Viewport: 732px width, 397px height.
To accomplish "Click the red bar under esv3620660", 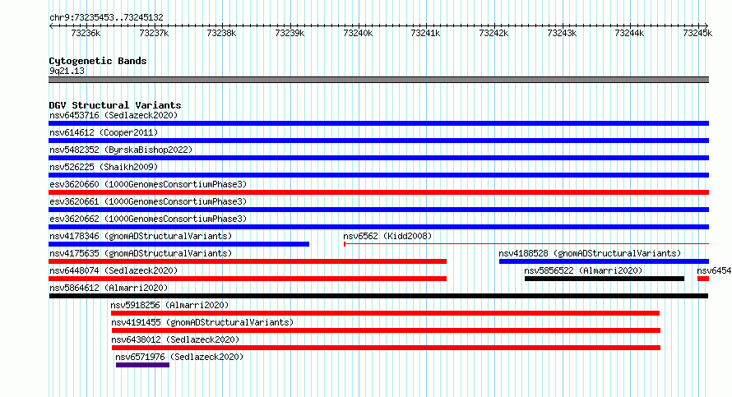I will tap(378, 192).
